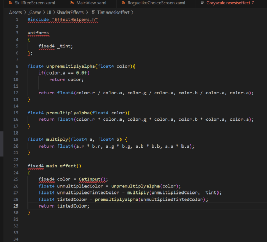Select the Assets breadcrumb
This screenshot has width=267, height=242.
(16, 13)
